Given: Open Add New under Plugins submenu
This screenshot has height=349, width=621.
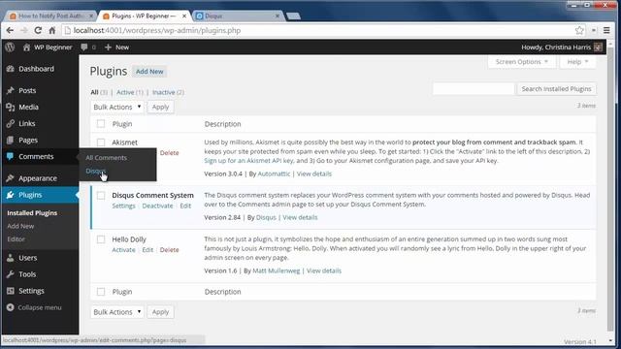Looking at the screenshot, I should (20, 226).
